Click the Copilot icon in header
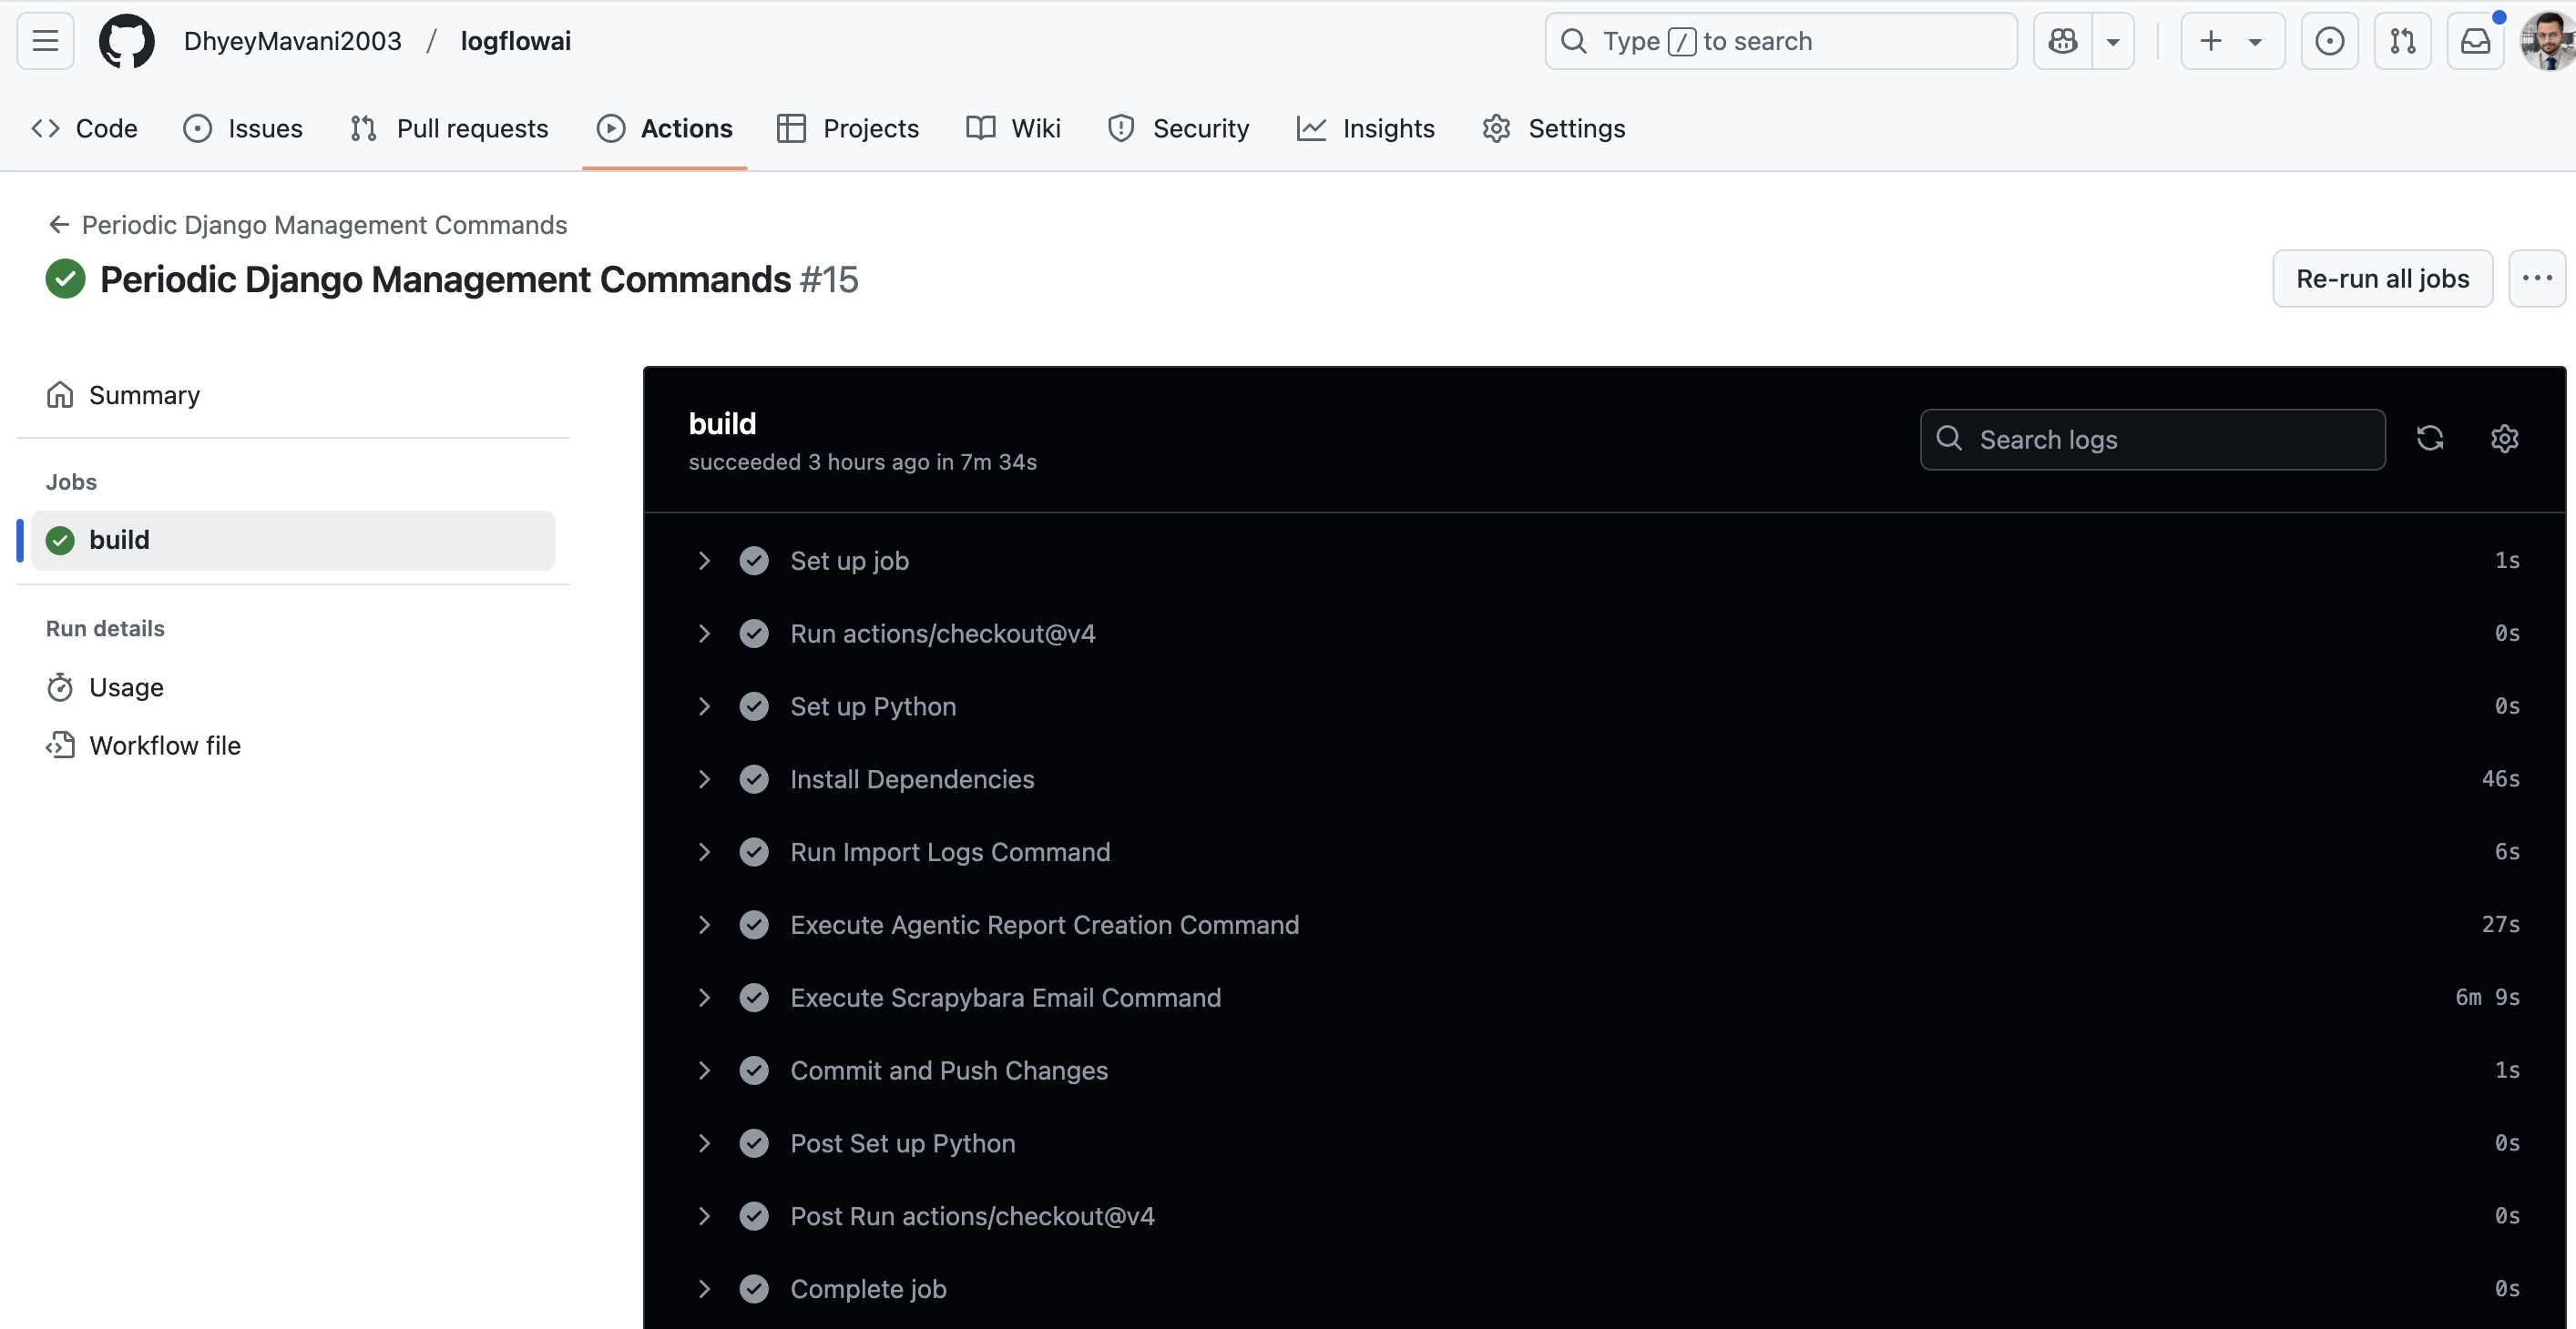The image size is (2576, 1329). (x=2062, y=41)
